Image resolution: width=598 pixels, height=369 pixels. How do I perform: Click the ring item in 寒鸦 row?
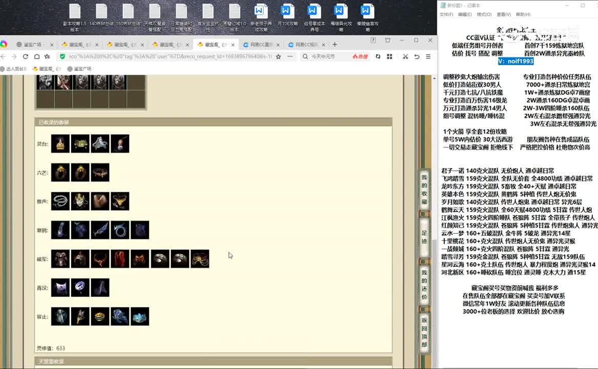coord(120,230)
